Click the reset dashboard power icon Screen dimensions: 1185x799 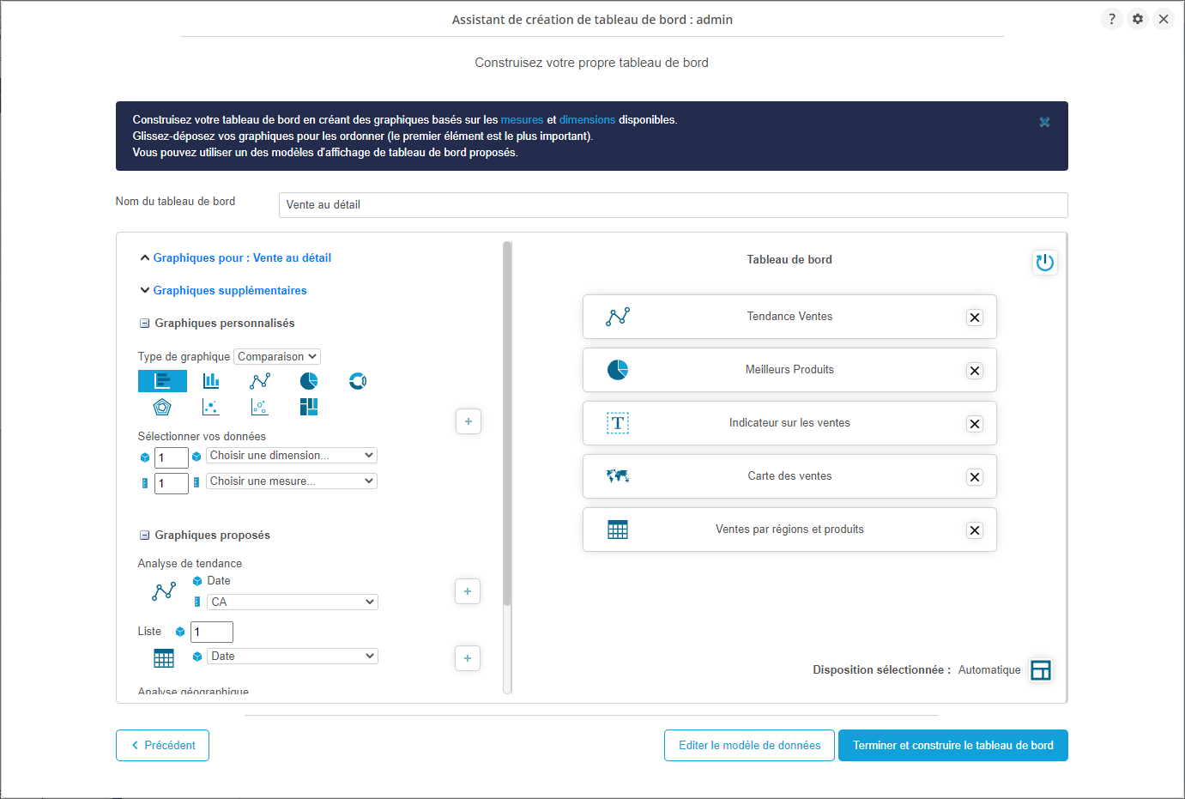(1044, 263)
